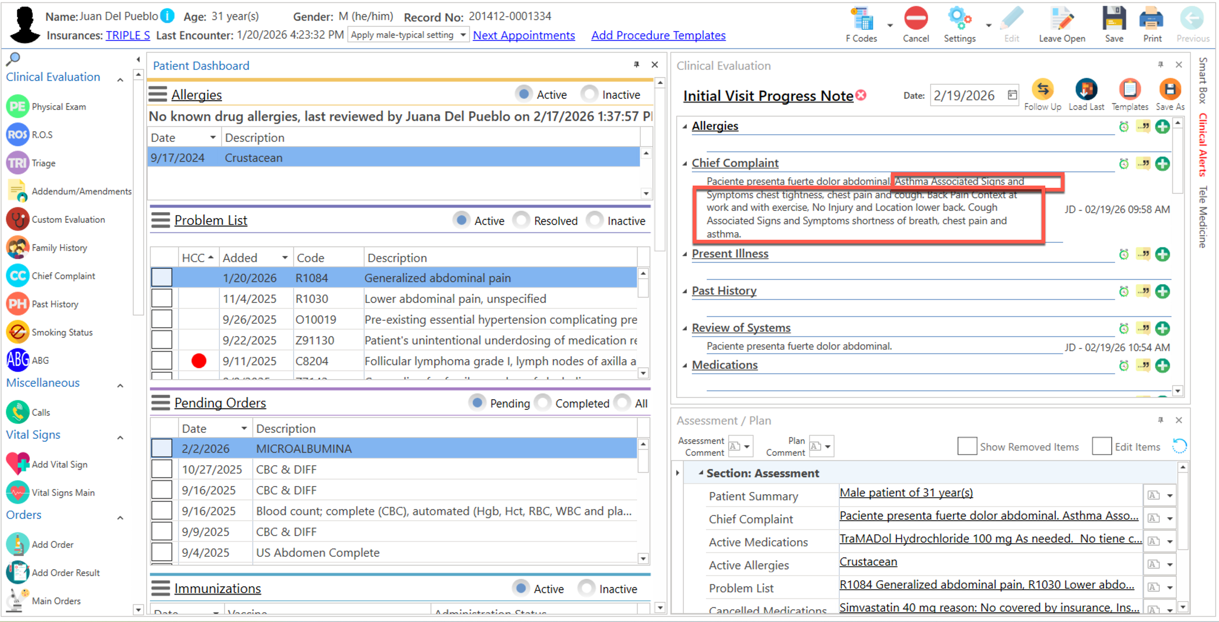Open Physical Exam from sidebar
The height and width of the screenshot is (622, 1219).
click(18, 107)
